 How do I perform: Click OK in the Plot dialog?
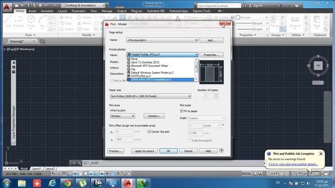[169, 151]
